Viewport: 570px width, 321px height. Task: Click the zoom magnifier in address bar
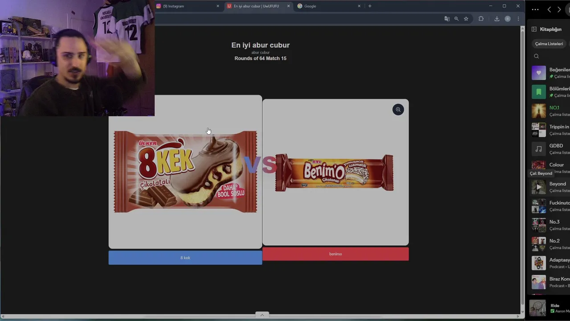click(456, 19)
